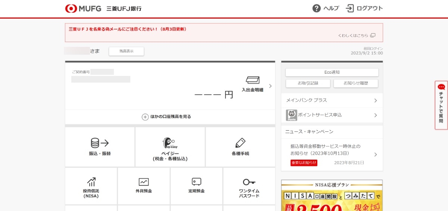Click ほかの口座残高を見る link
The width and height of the screenshot is (448, 211).
tap(171, 117)
